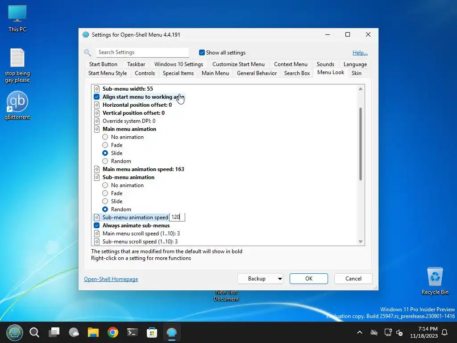This screenshot has height=343, width=457.
Task: Select Slide under Sub-menu animation
Action: [x=105, y=201]
